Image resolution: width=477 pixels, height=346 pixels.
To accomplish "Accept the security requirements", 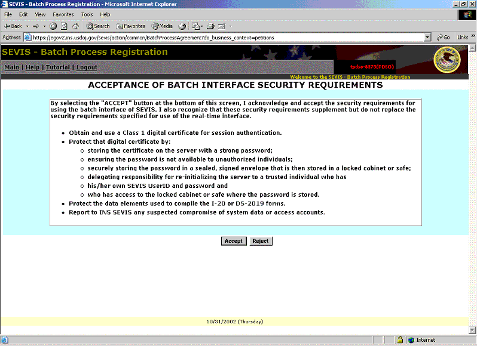I will click(234, 241).
